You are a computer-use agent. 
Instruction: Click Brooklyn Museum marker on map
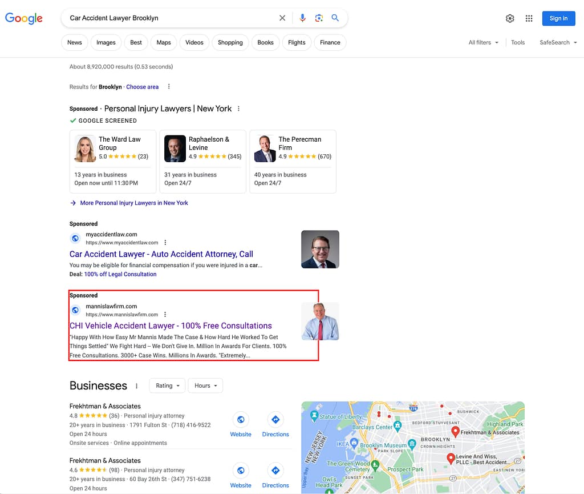(x=412, y=444)
